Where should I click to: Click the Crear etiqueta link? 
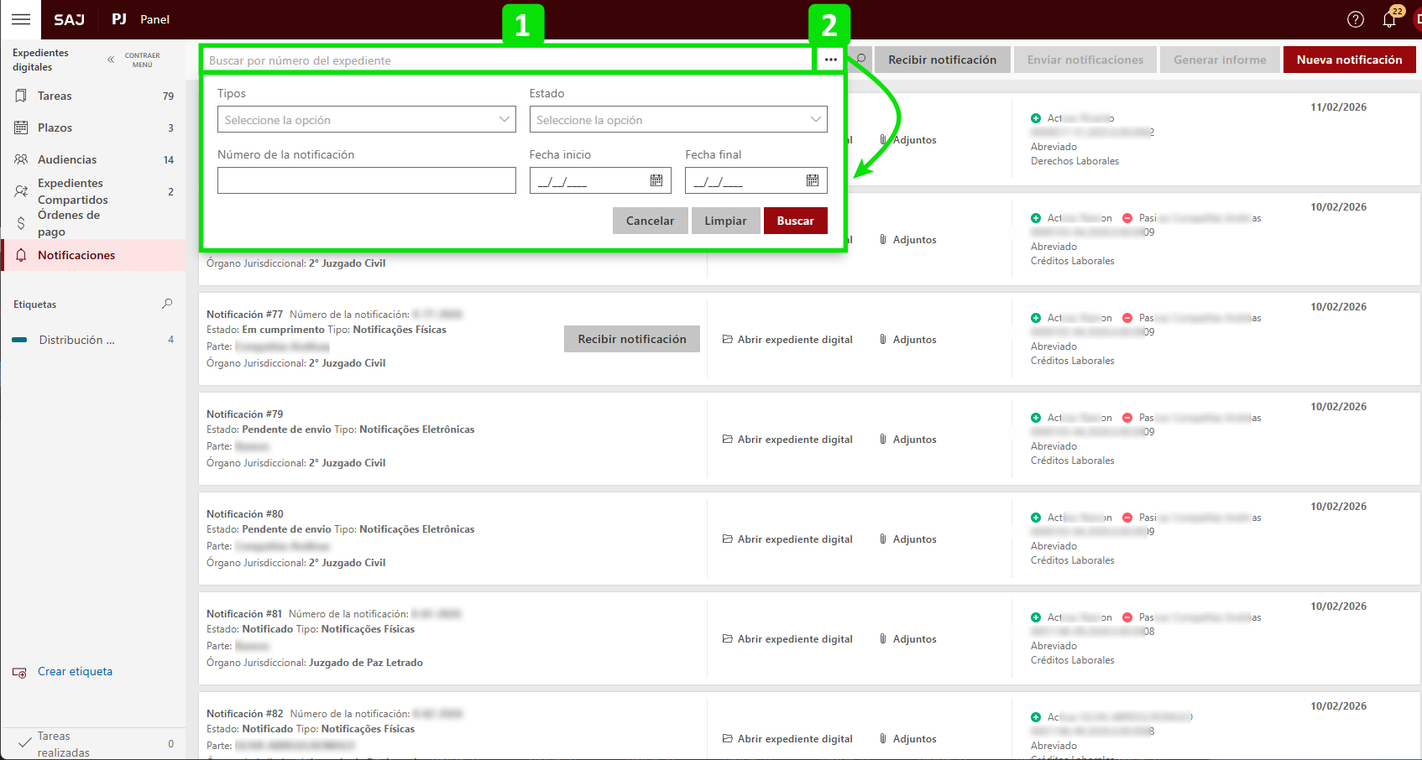click(x=75, y=671)
